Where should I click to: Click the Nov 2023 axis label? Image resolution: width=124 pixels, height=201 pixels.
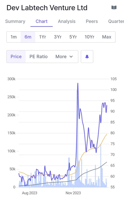(73, 193)
